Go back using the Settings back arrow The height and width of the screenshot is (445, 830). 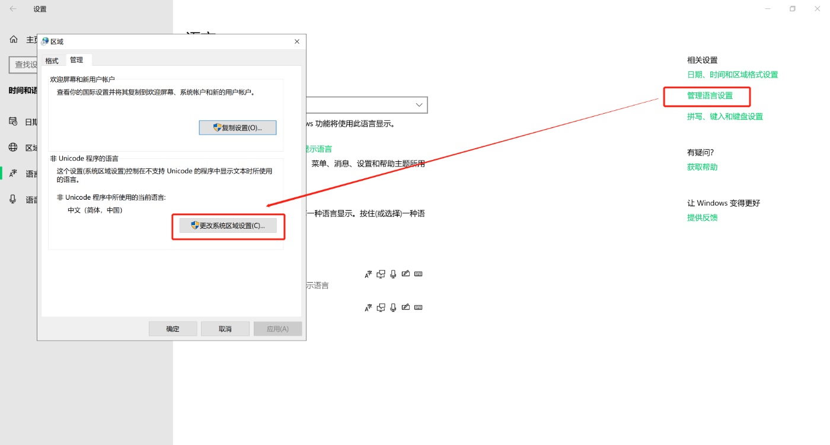[x=13, y=9]
